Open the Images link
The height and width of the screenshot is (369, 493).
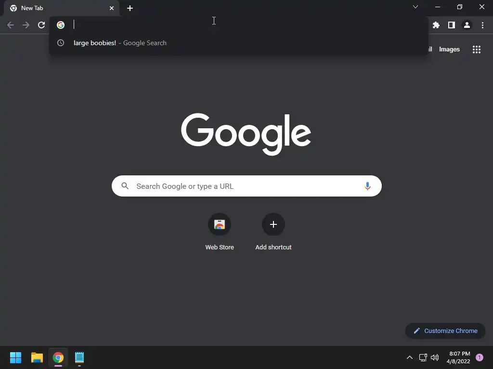(x=449, y=49)
